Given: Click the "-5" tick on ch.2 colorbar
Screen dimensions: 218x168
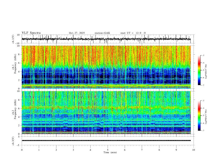Looking at the screenshot, I should (x=203, y=116).
